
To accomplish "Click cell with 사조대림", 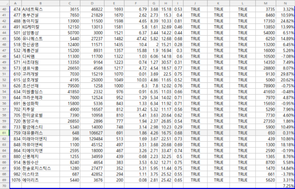I will click(x=41, y=62).
